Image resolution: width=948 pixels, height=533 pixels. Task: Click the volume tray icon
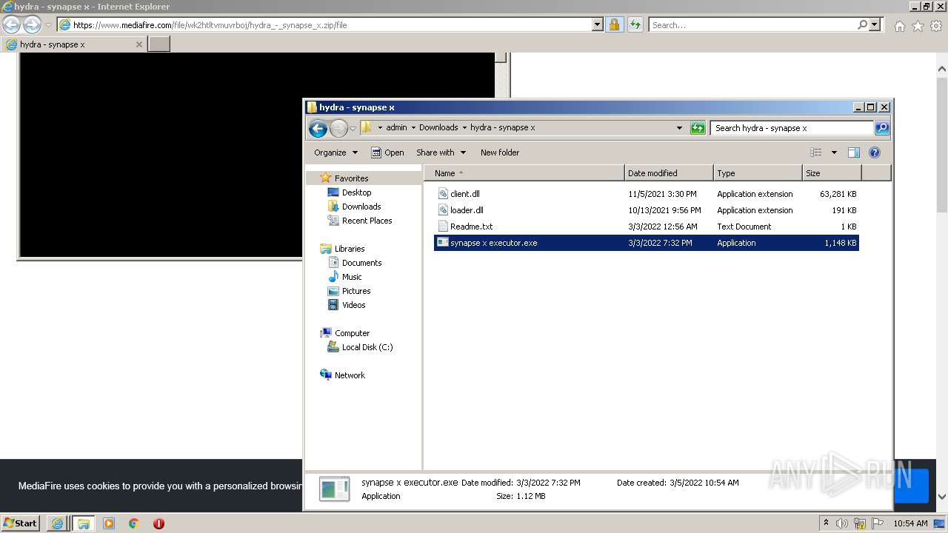tap(842, 523)
